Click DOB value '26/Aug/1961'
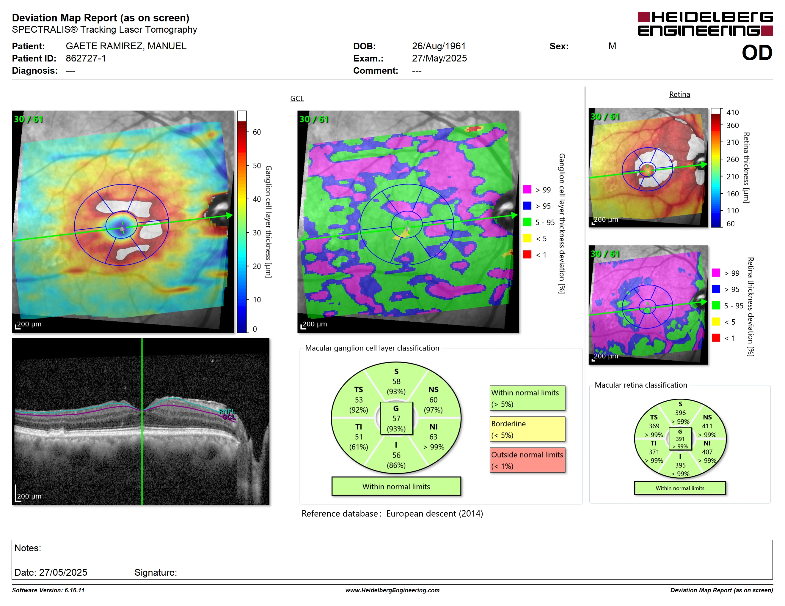The height and width of the screenshot is (606, 785). click(x=439, y=46)
